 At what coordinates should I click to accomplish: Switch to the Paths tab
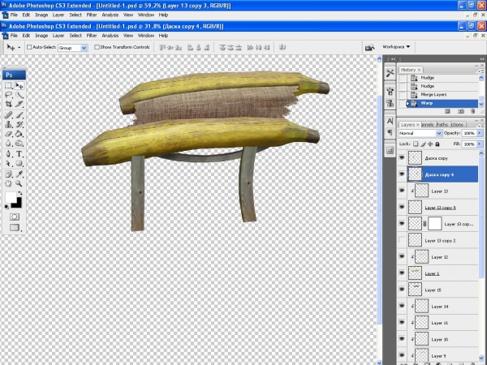point(442,124)
